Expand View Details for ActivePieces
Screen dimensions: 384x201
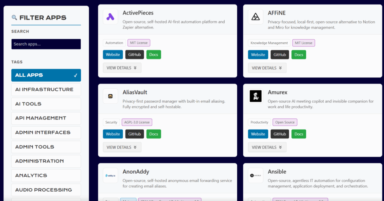(122, 68)
